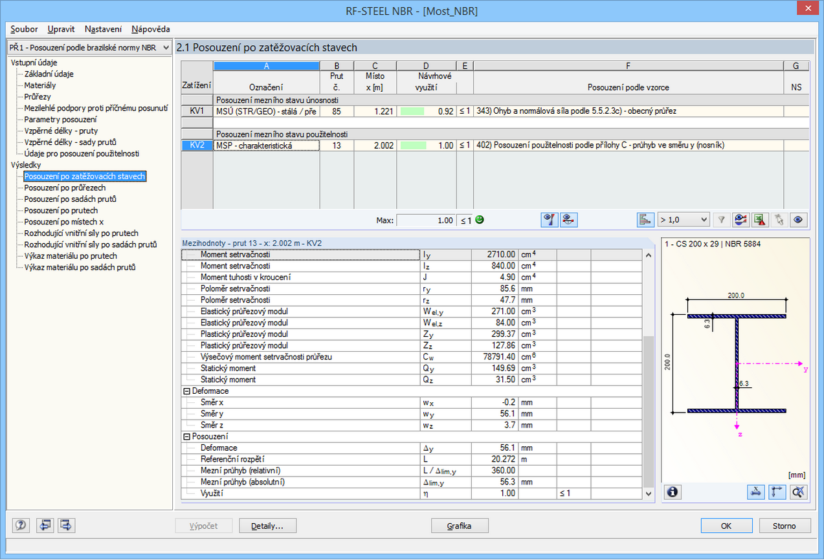Go to the previous module window icon

point(44,526)
